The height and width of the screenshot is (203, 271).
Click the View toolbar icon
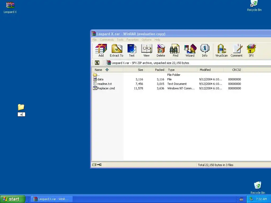point(146,50)
